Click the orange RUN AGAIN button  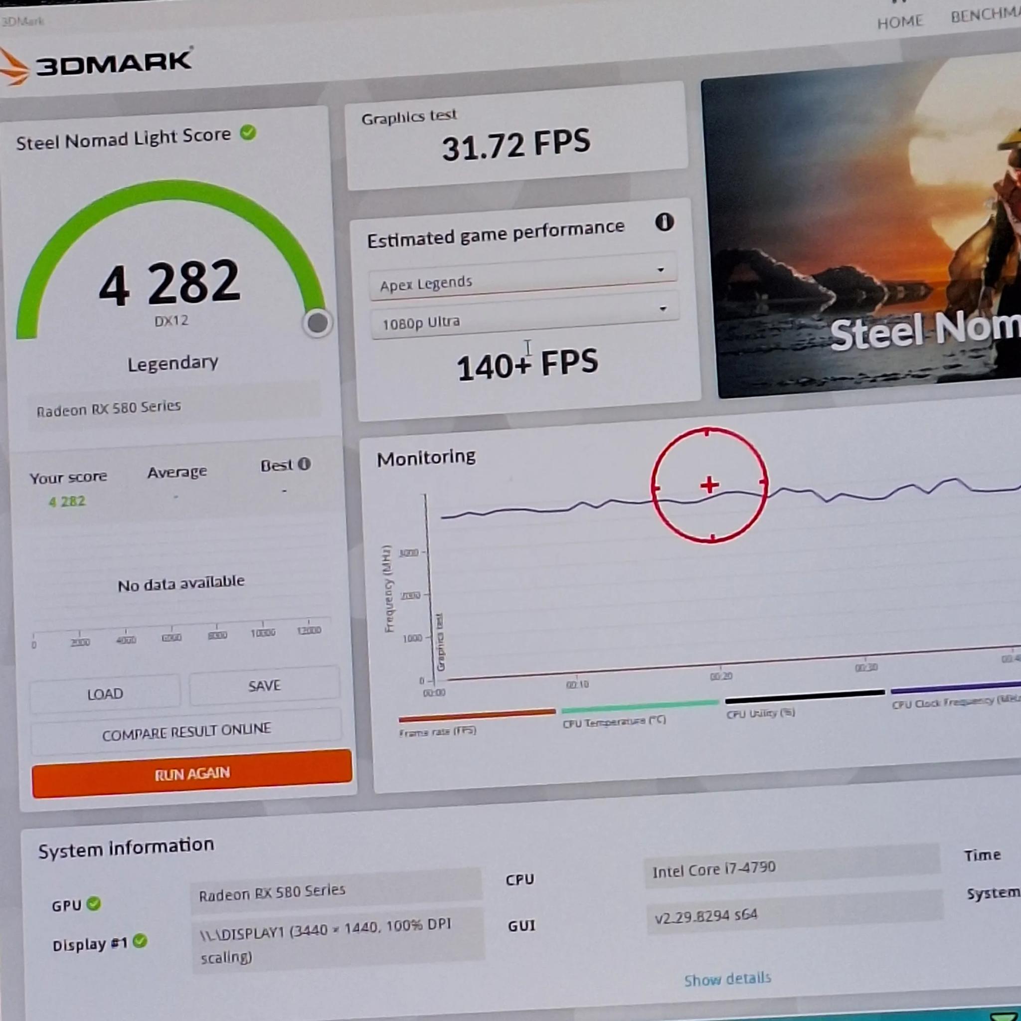tap(192, 774)
